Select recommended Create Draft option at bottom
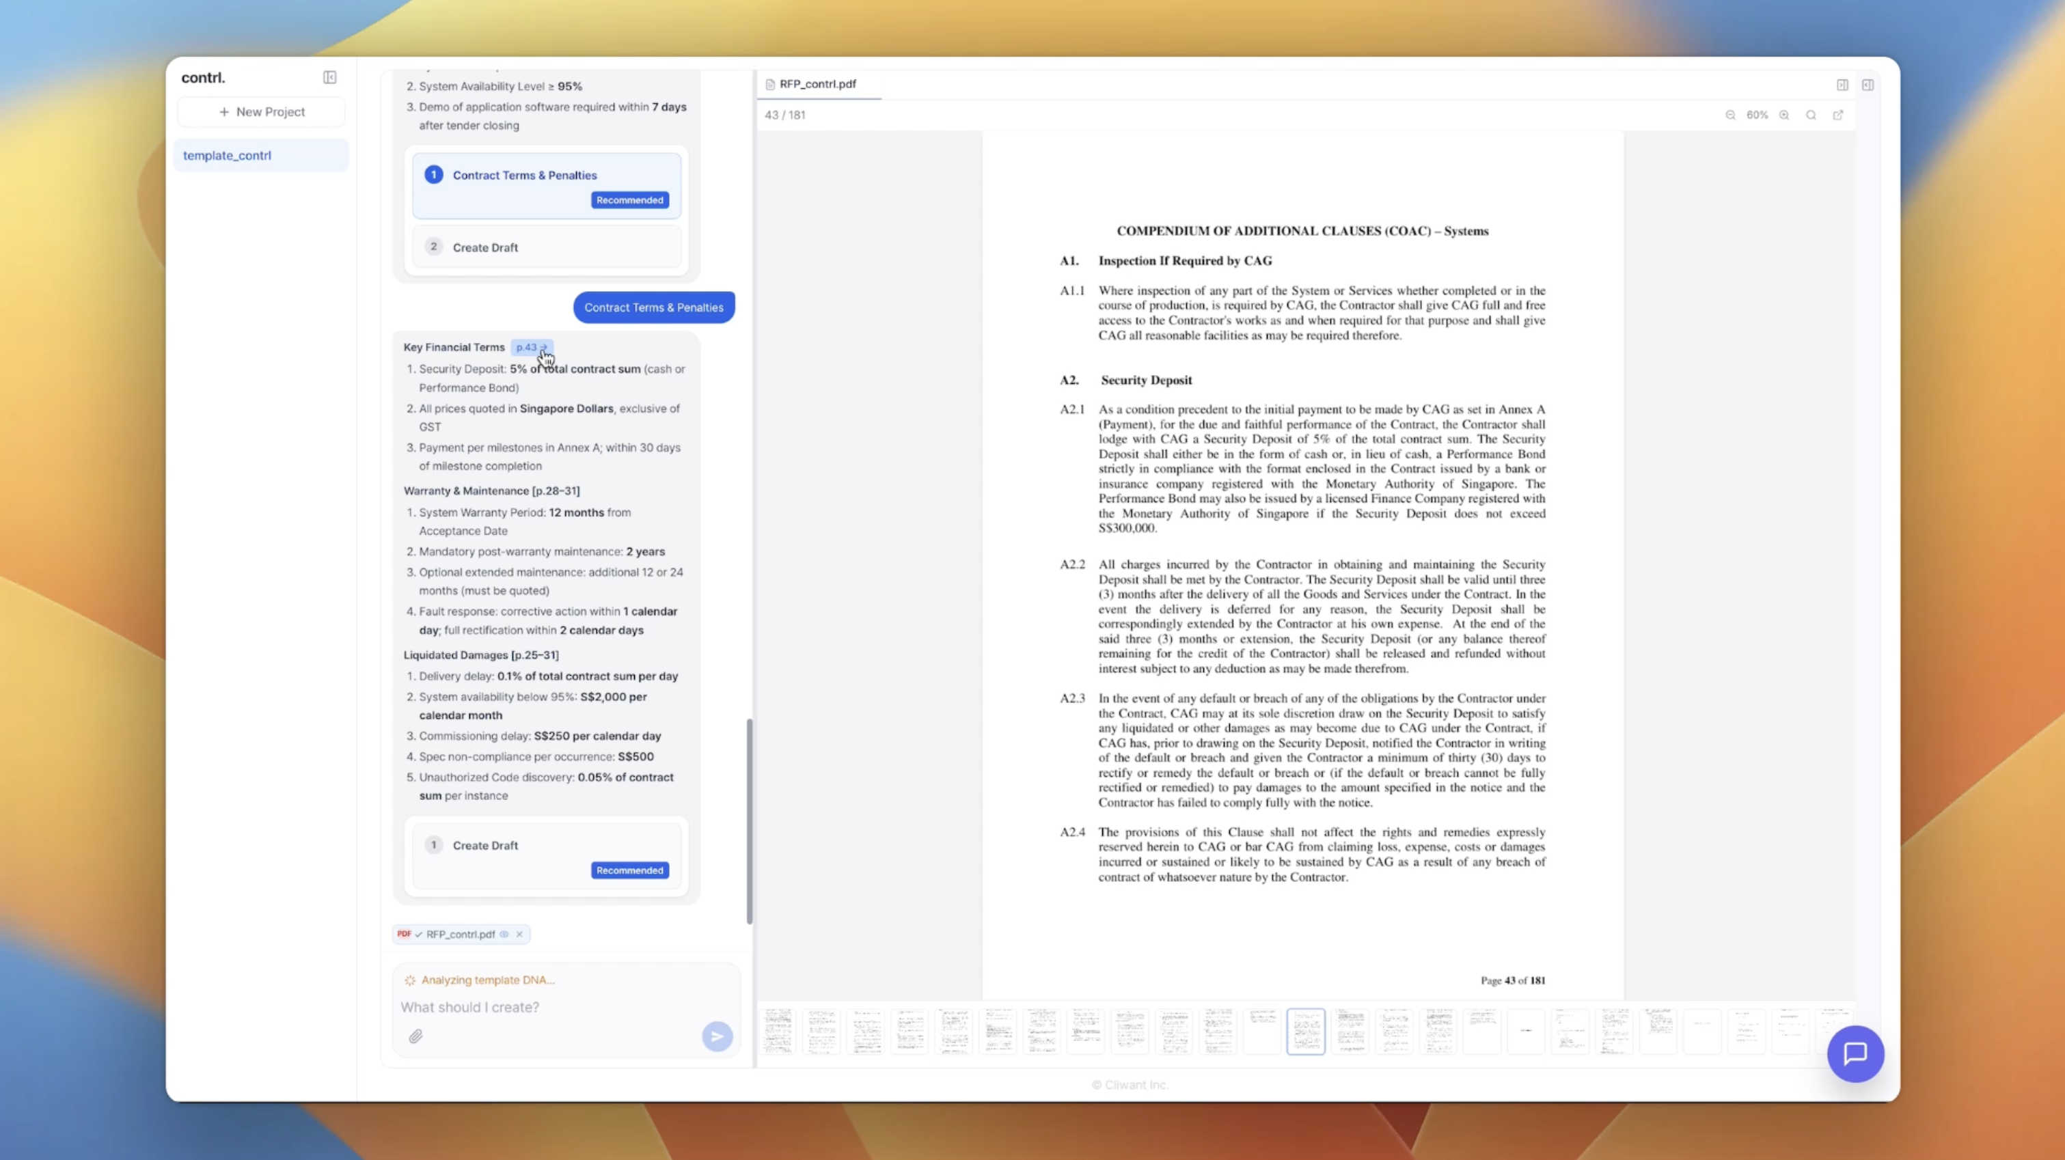Screen dimensions: 2065x1160 (547, 855)
